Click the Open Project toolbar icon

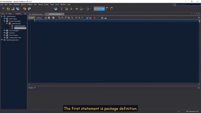pyautogui.click(x=13, y=9)
